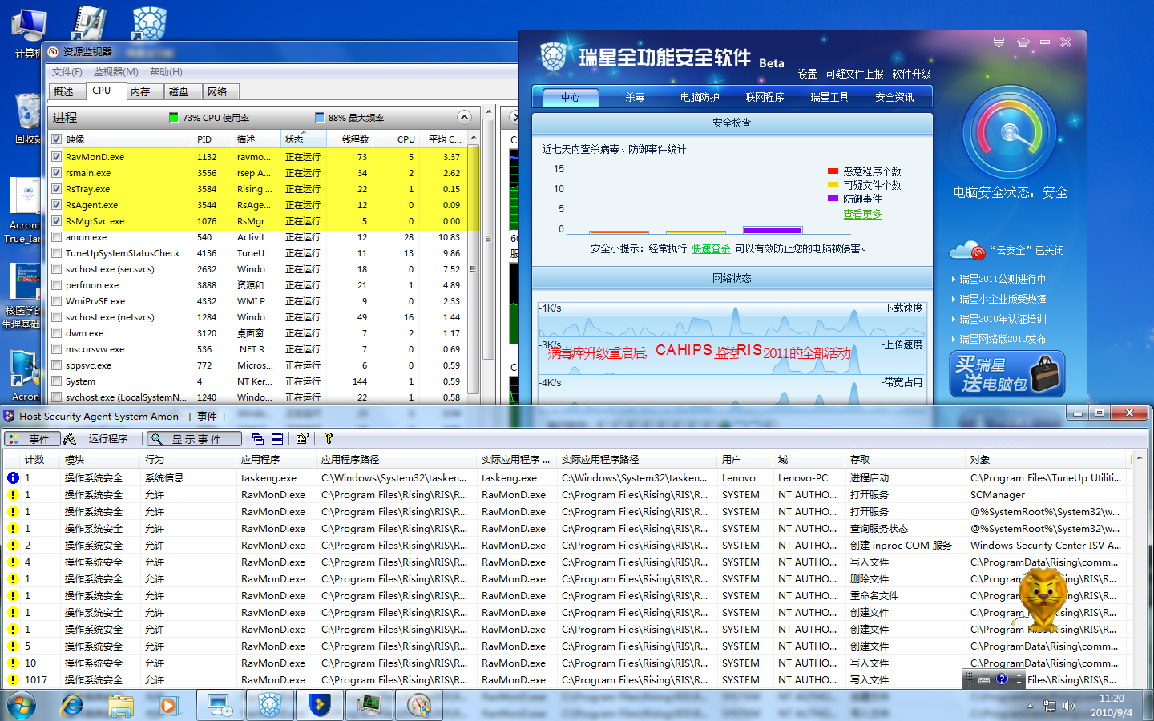
Task: Click the cloud security disabled icon
Action: click(x=966, y=251)
